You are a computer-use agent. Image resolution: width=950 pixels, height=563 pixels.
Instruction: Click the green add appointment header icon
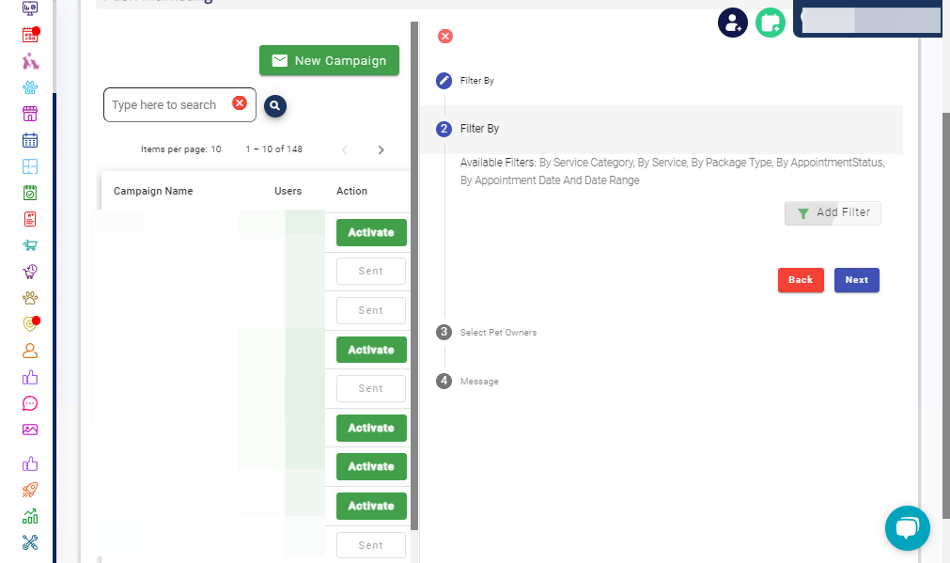[x=771, y=23]
